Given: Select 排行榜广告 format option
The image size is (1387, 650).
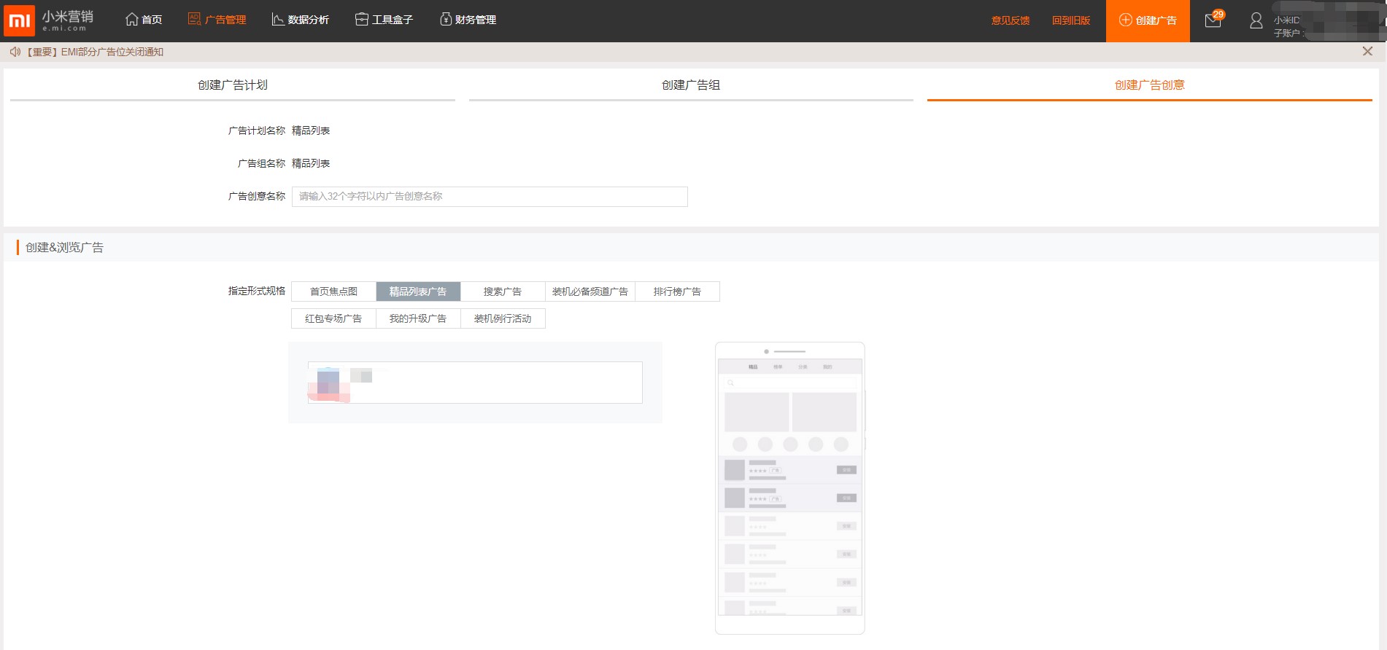Looking at the screenshot, I should tap(677, 291).
